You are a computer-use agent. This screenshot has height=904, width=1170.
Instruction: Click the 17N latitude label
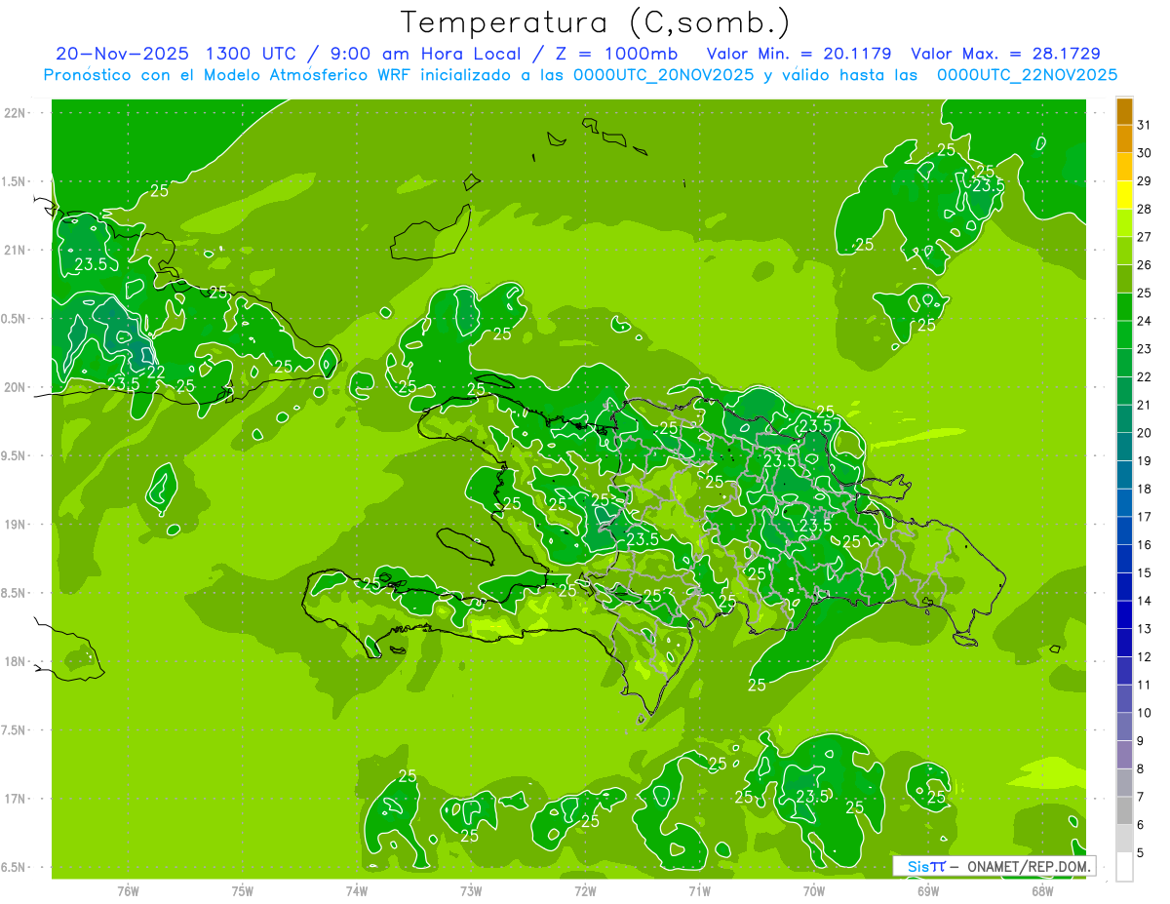(14, 799)
